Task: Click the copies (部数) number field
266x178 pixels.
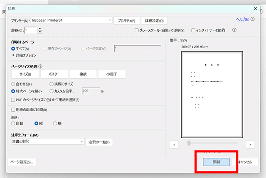Action: [x=31, y=30]
